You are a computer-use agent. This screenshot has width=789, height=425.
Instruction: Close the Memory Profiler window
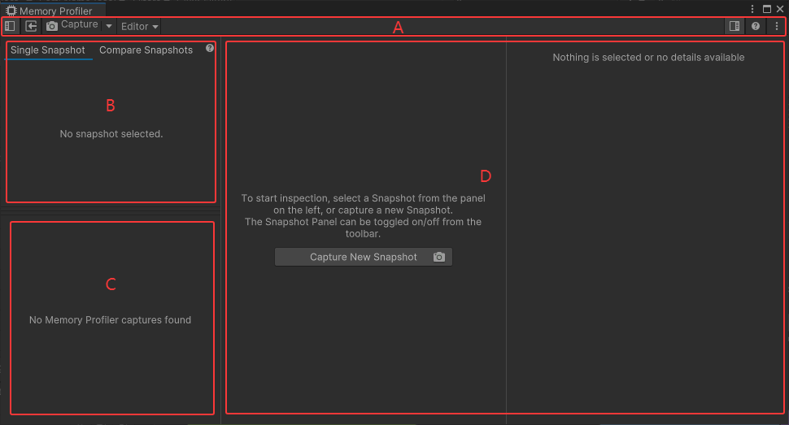779,9
